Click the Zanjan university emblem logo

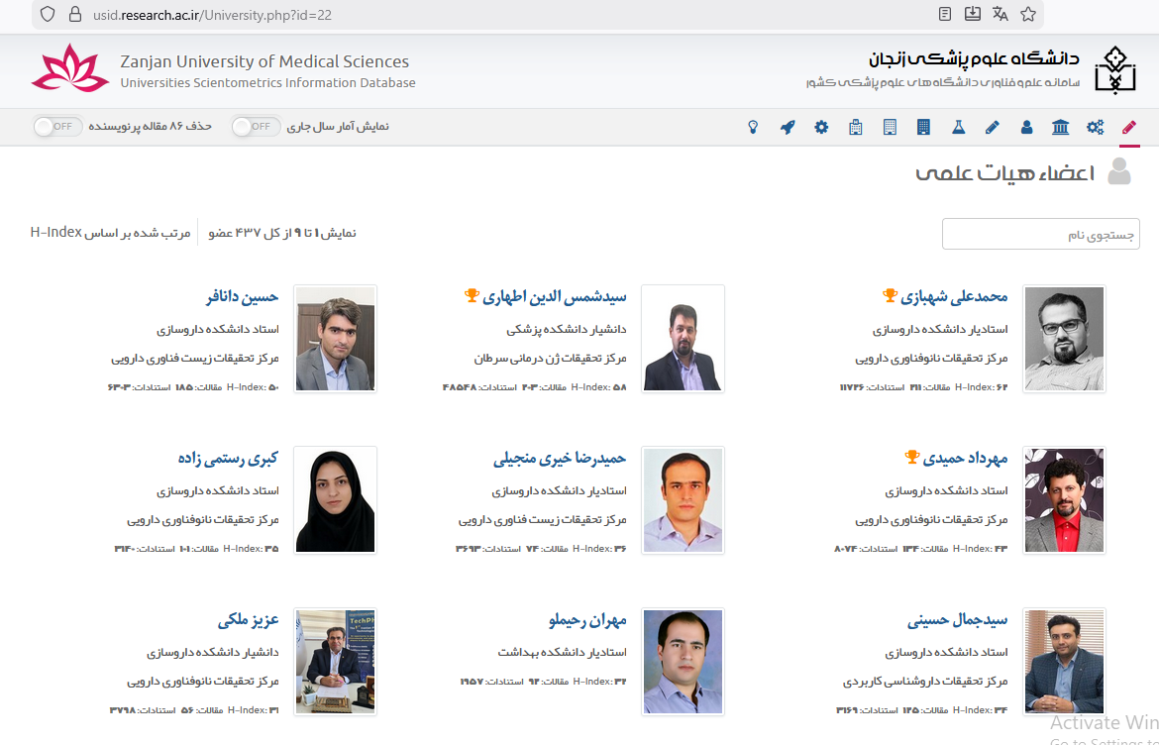point(1114,69)
